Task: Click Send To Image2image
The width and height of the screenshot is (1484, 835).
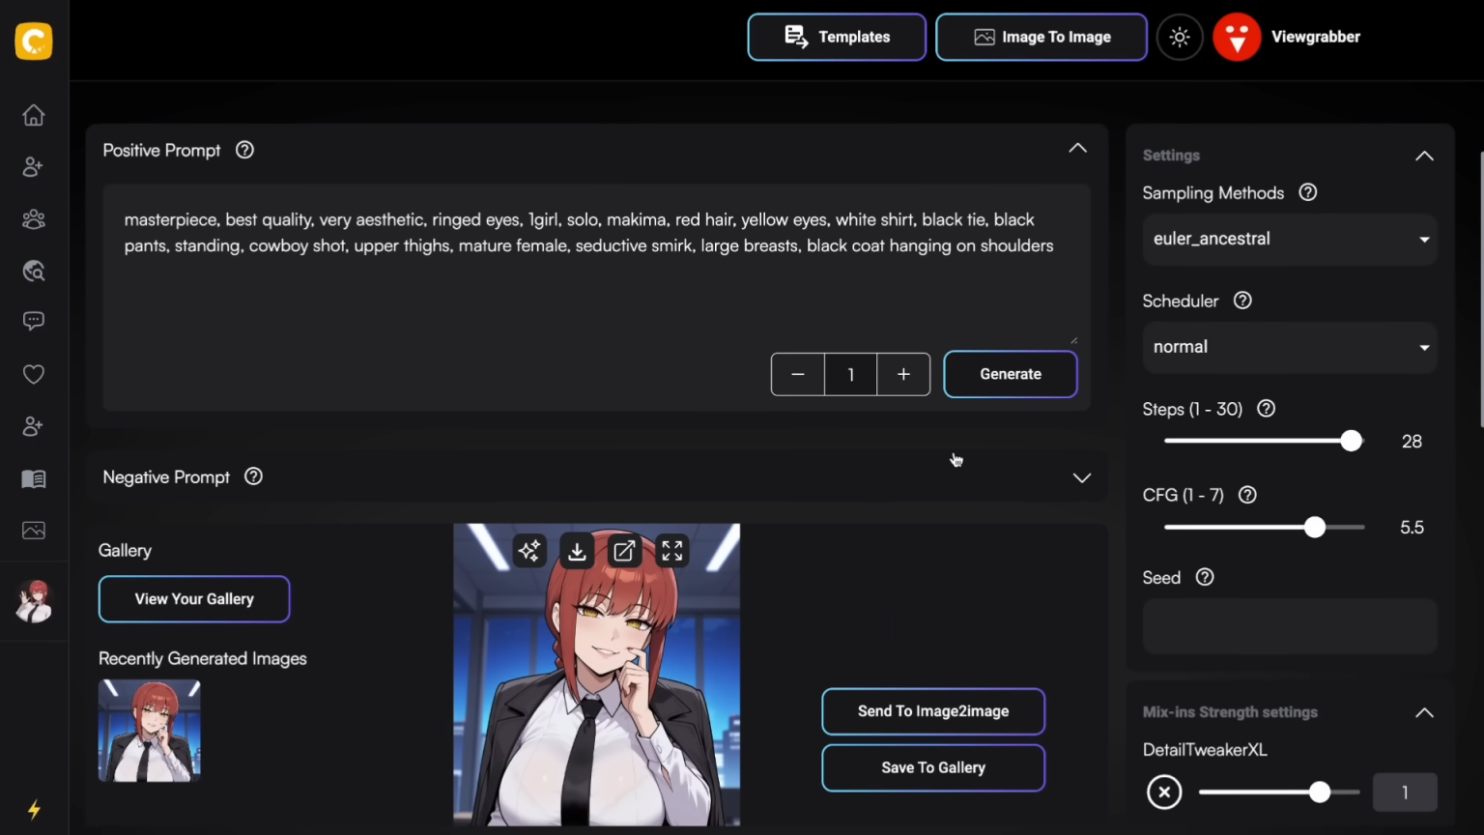Action: [932, 711]
